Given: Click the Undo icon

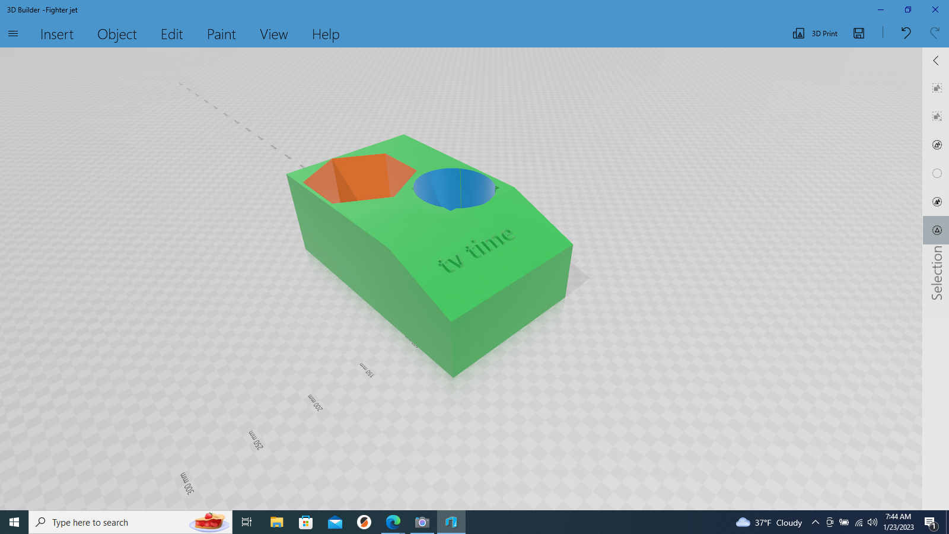Looking at the screenshot, I should (906, 34).
